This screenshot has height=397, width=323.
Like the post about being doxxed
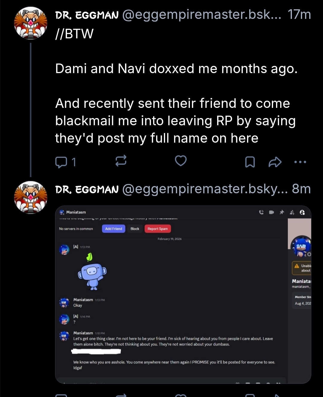coord(181,161)
